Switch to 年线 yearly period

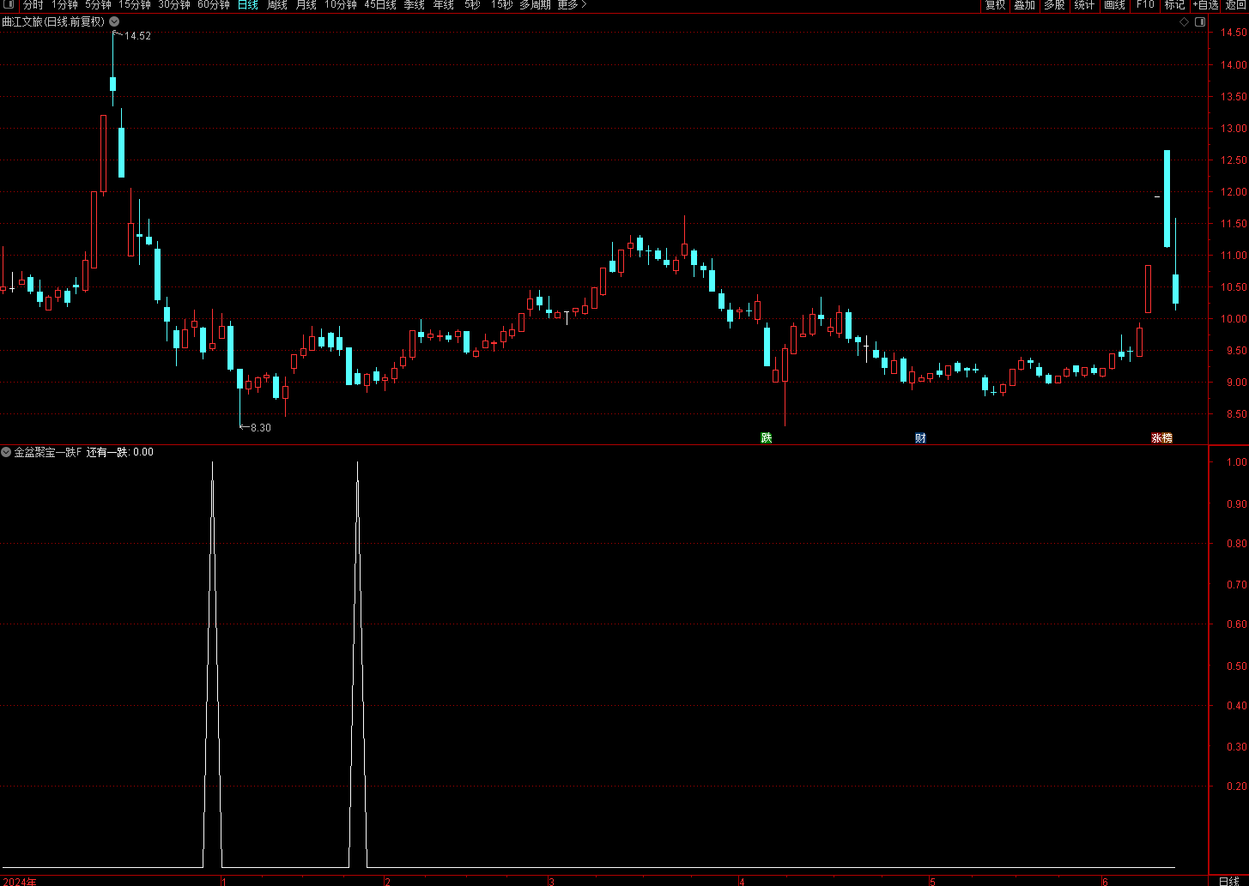point(443,5)
